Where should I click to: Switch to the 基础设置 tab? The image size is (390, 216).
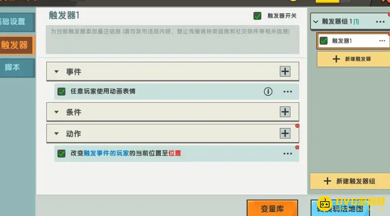[17, 22]
